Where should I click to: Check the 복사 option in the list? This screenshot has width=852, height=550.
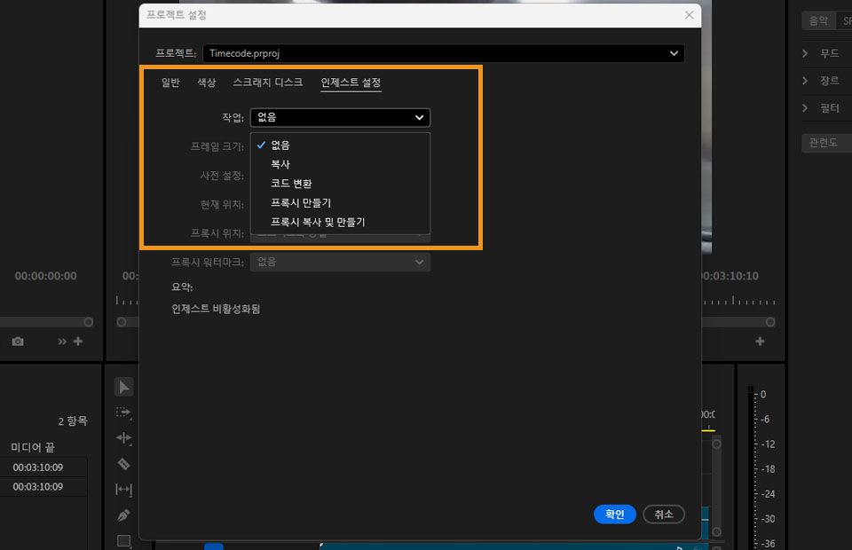280,164
